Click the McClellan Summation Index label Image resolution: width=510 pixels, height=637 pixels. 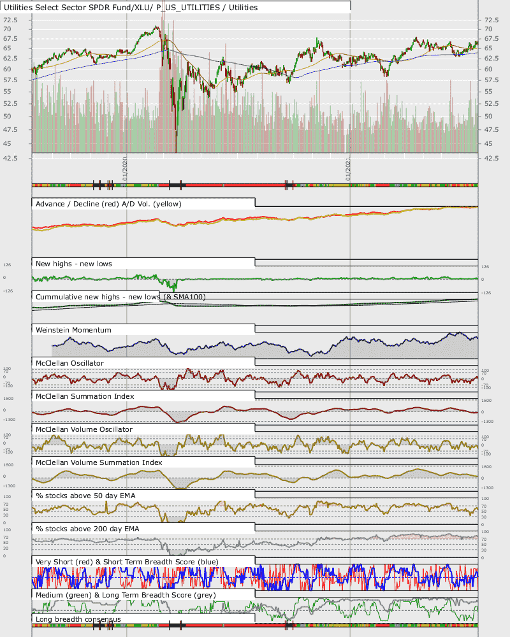pyautogui.click(x=85, y=396)
